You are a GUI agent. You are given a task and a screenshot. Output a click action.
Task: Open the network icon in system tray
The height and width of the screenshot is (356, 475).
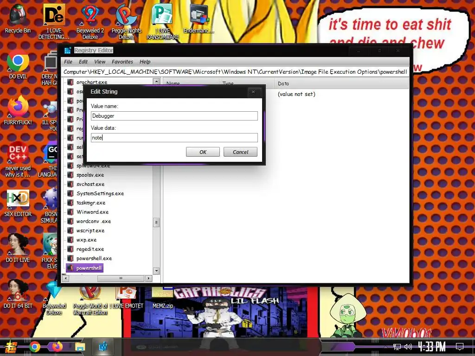tap(397, 347)
